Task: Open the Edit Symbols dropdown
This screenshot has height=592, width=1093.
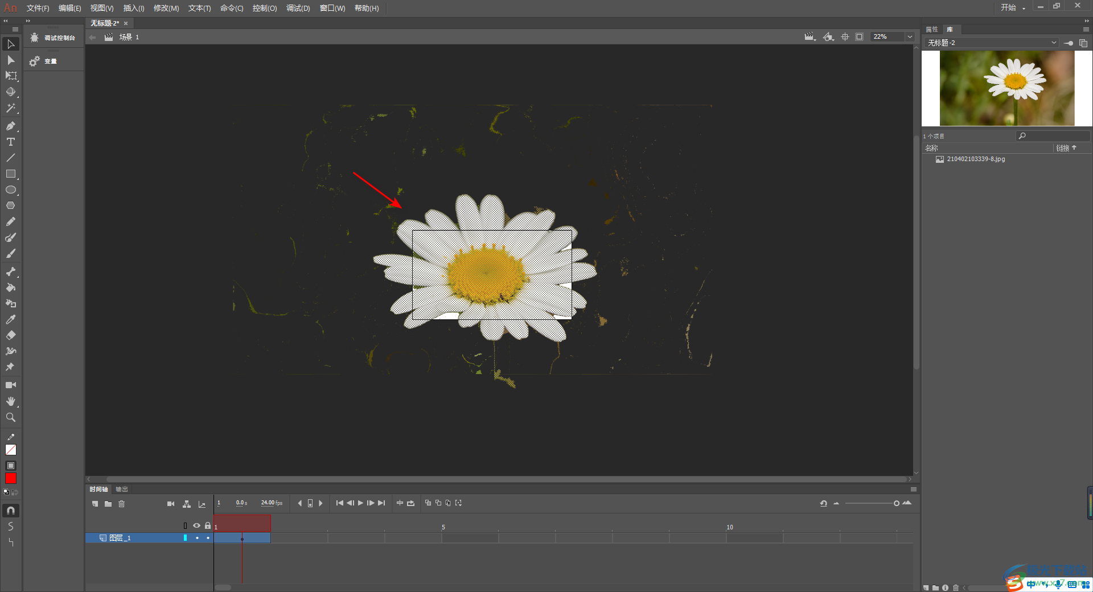Action: tap(829, 36)
